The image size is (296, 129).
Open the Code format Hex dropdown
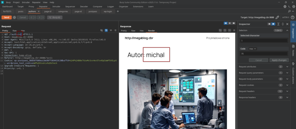tap(253, 49)
